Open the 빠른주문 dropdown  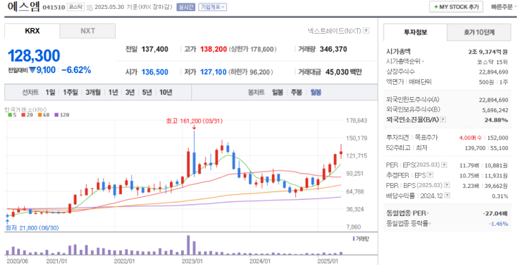504,7
